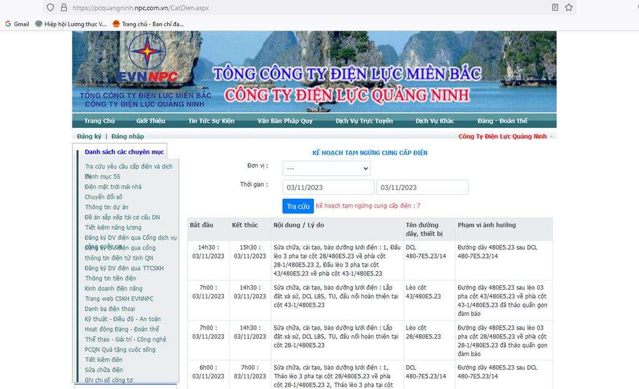Bookmark this page with star icon
Screen dimensions: 639x389
coord(569,7)
